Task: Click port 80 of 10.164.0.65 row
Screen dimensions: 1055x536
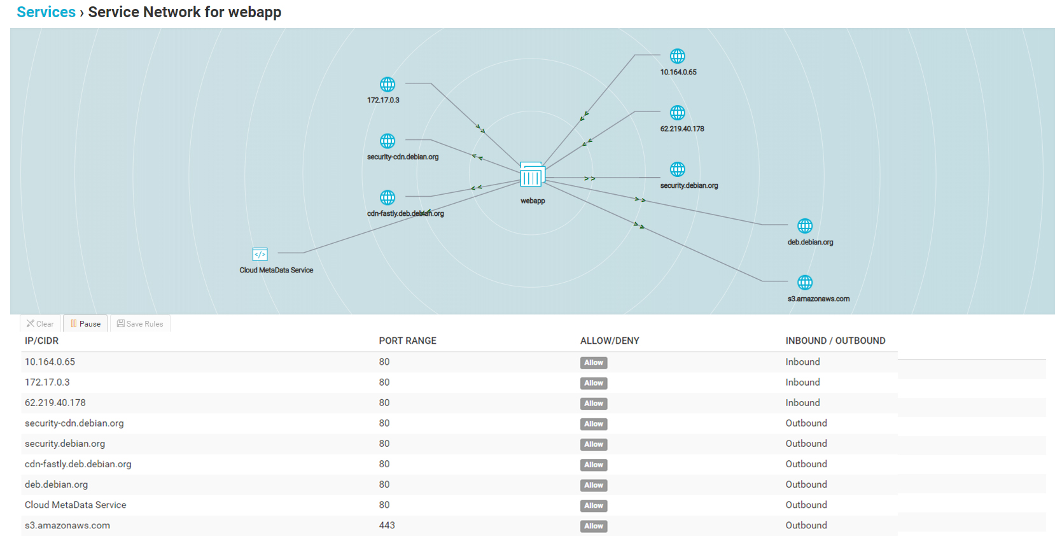Action: coord(384,362)
